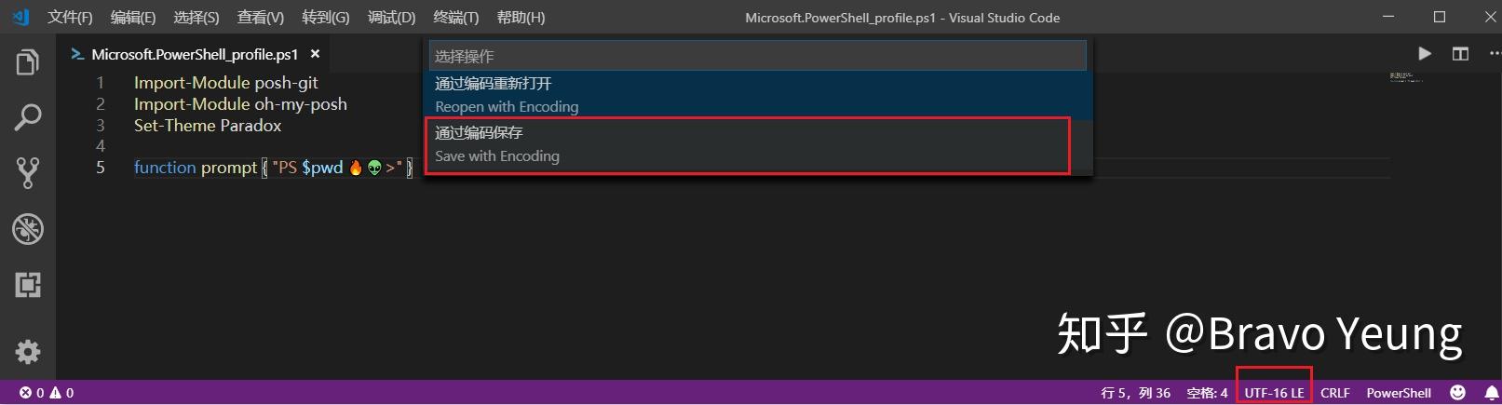Open the Debug view icon
1502x405 pixels.
pyautogui.click(x=28, y=229)
